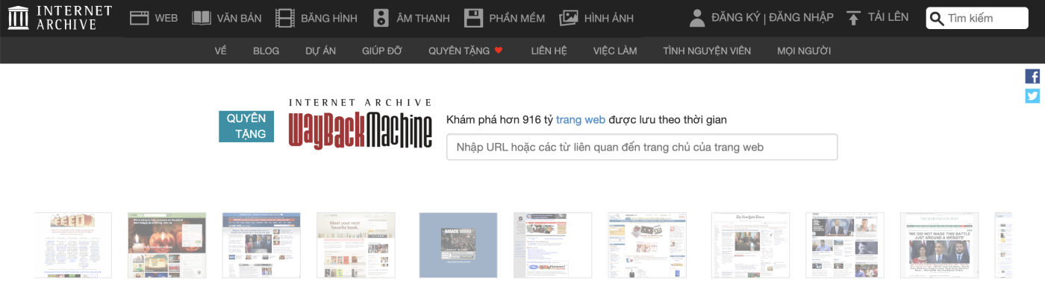The height and width of the screenshot is (301, 1045).
Task: Click the red heart next to Quyên tặng
Action: pos(499,51)
